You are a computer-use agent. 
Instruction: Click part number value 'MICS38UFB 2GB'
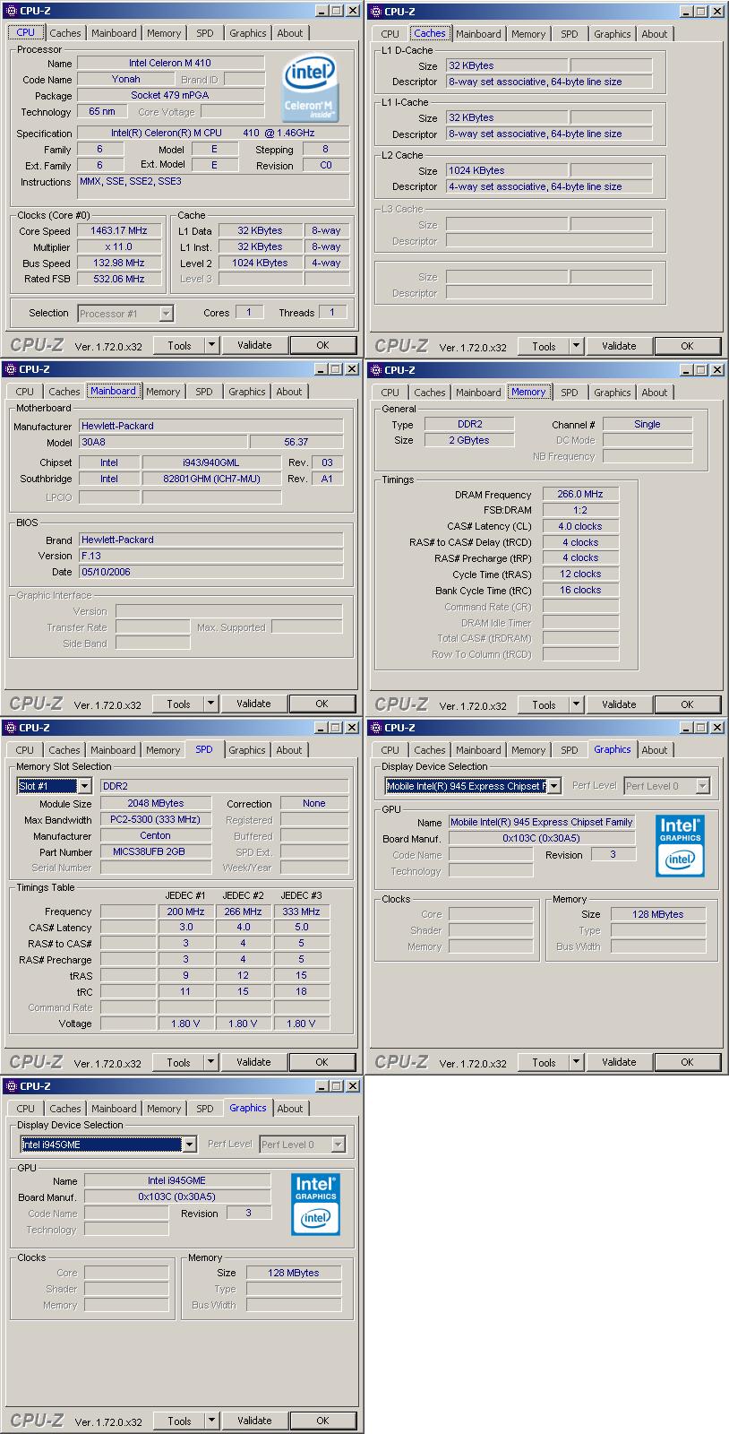tap(155, 851)
